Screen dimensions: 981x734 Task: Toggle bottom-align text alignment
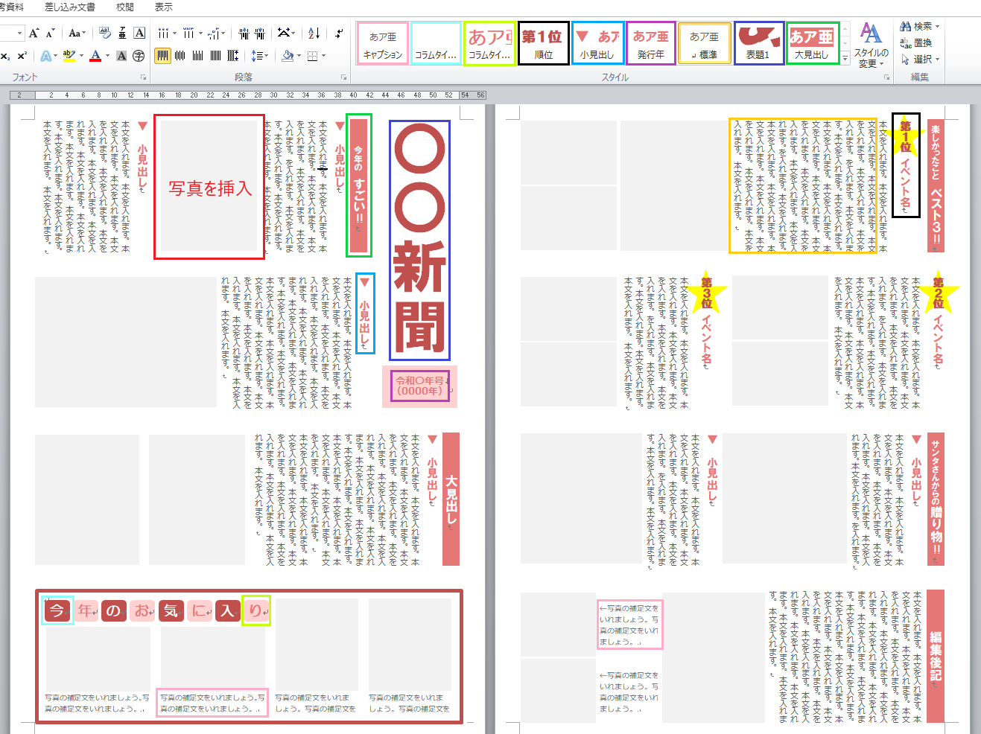pos(198,56)
